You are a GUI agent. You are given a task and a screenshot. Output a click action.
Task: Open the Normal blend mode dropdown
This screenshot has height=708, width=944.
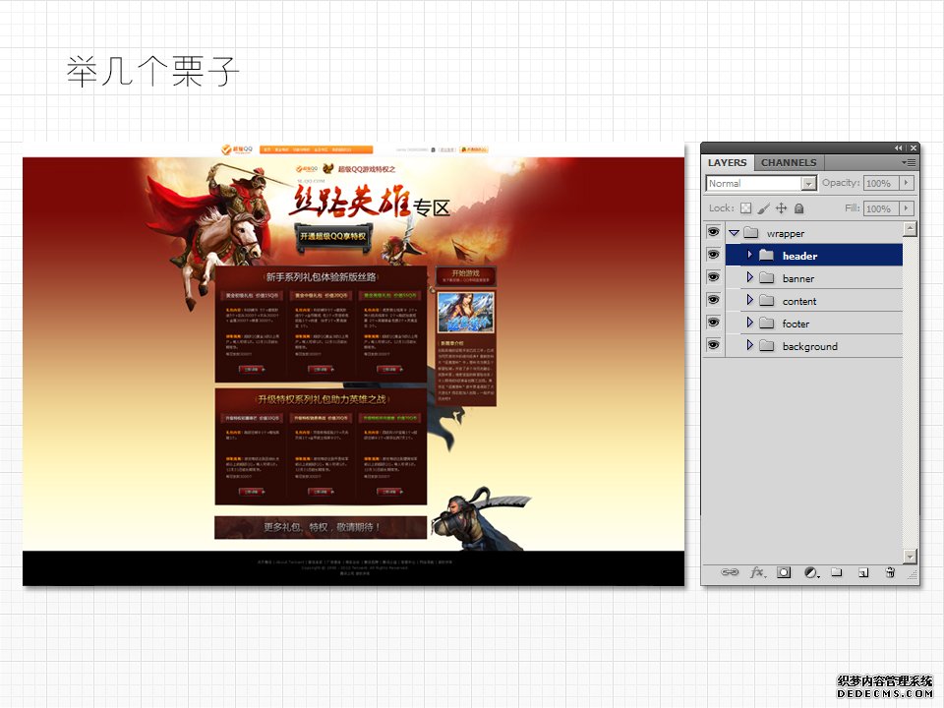[x=761, y=183]
